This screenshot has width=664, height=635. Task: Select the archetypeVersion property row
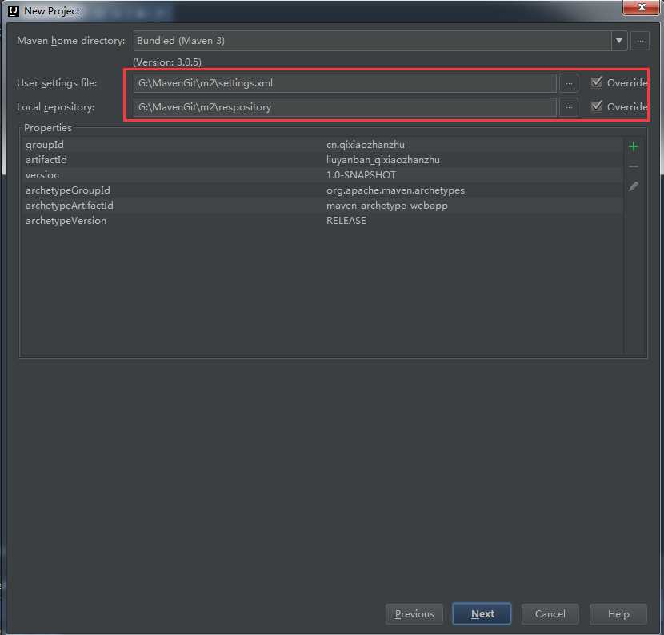(x=322, y=221)
